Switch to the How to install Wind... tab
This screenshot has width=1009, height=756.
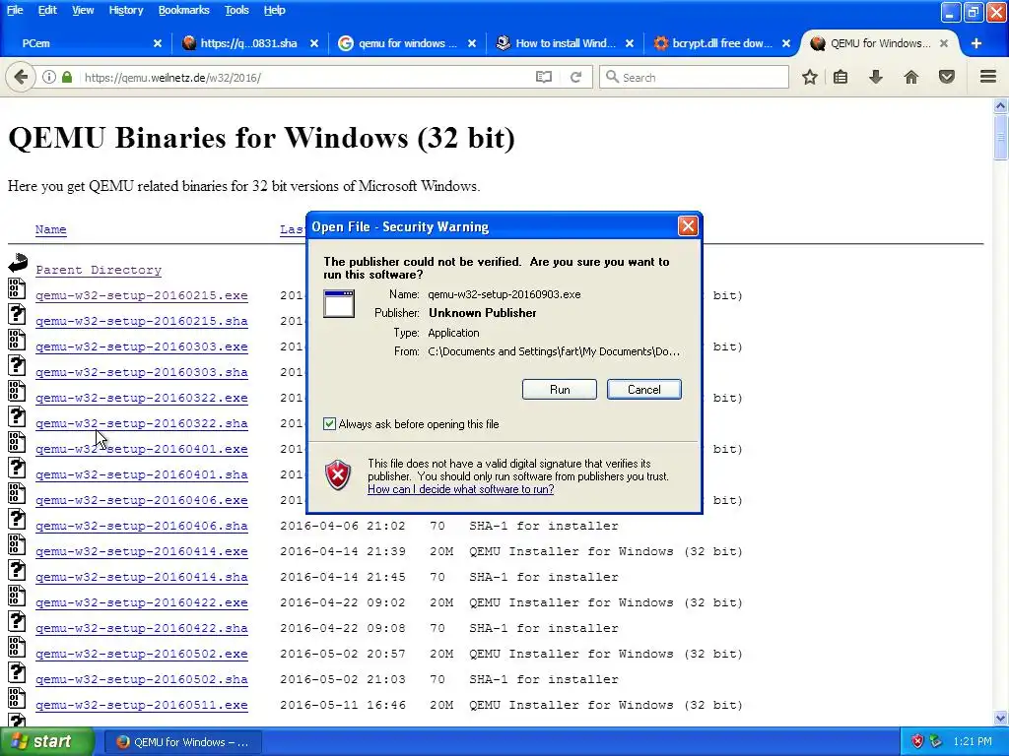[565, 43]
